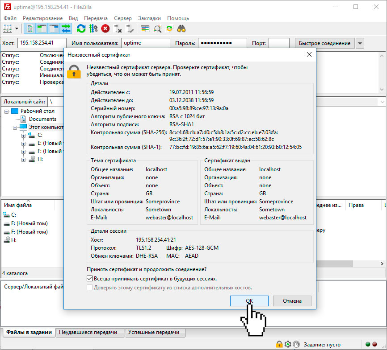Click the green refresh file lists icon
Viewport: 387px width, 350px height.
(81, 29)
